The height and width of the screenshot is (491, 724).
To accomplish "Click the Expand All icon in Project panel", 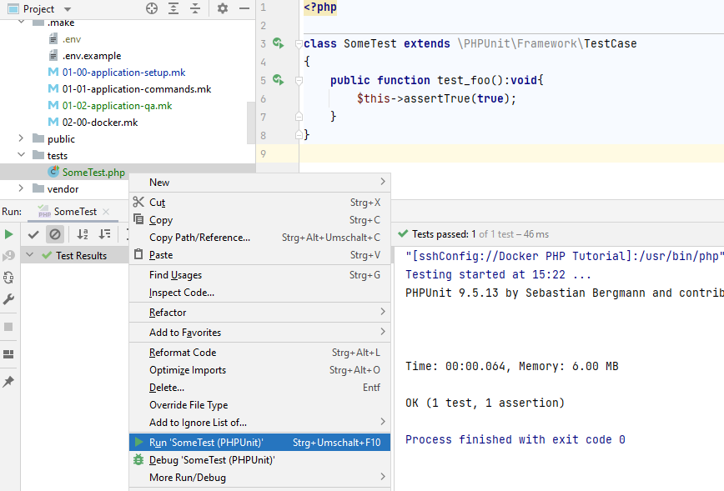I will 173,8.
